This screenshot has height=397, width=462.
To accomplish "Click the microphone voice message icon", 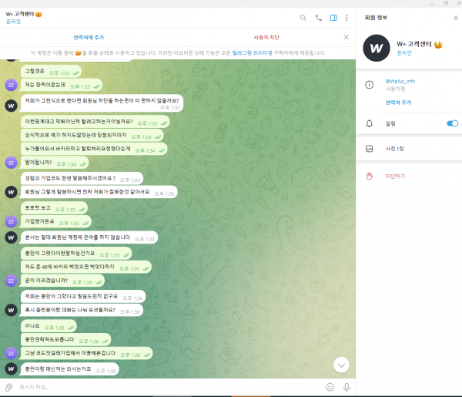I will (x=346, y=386).
